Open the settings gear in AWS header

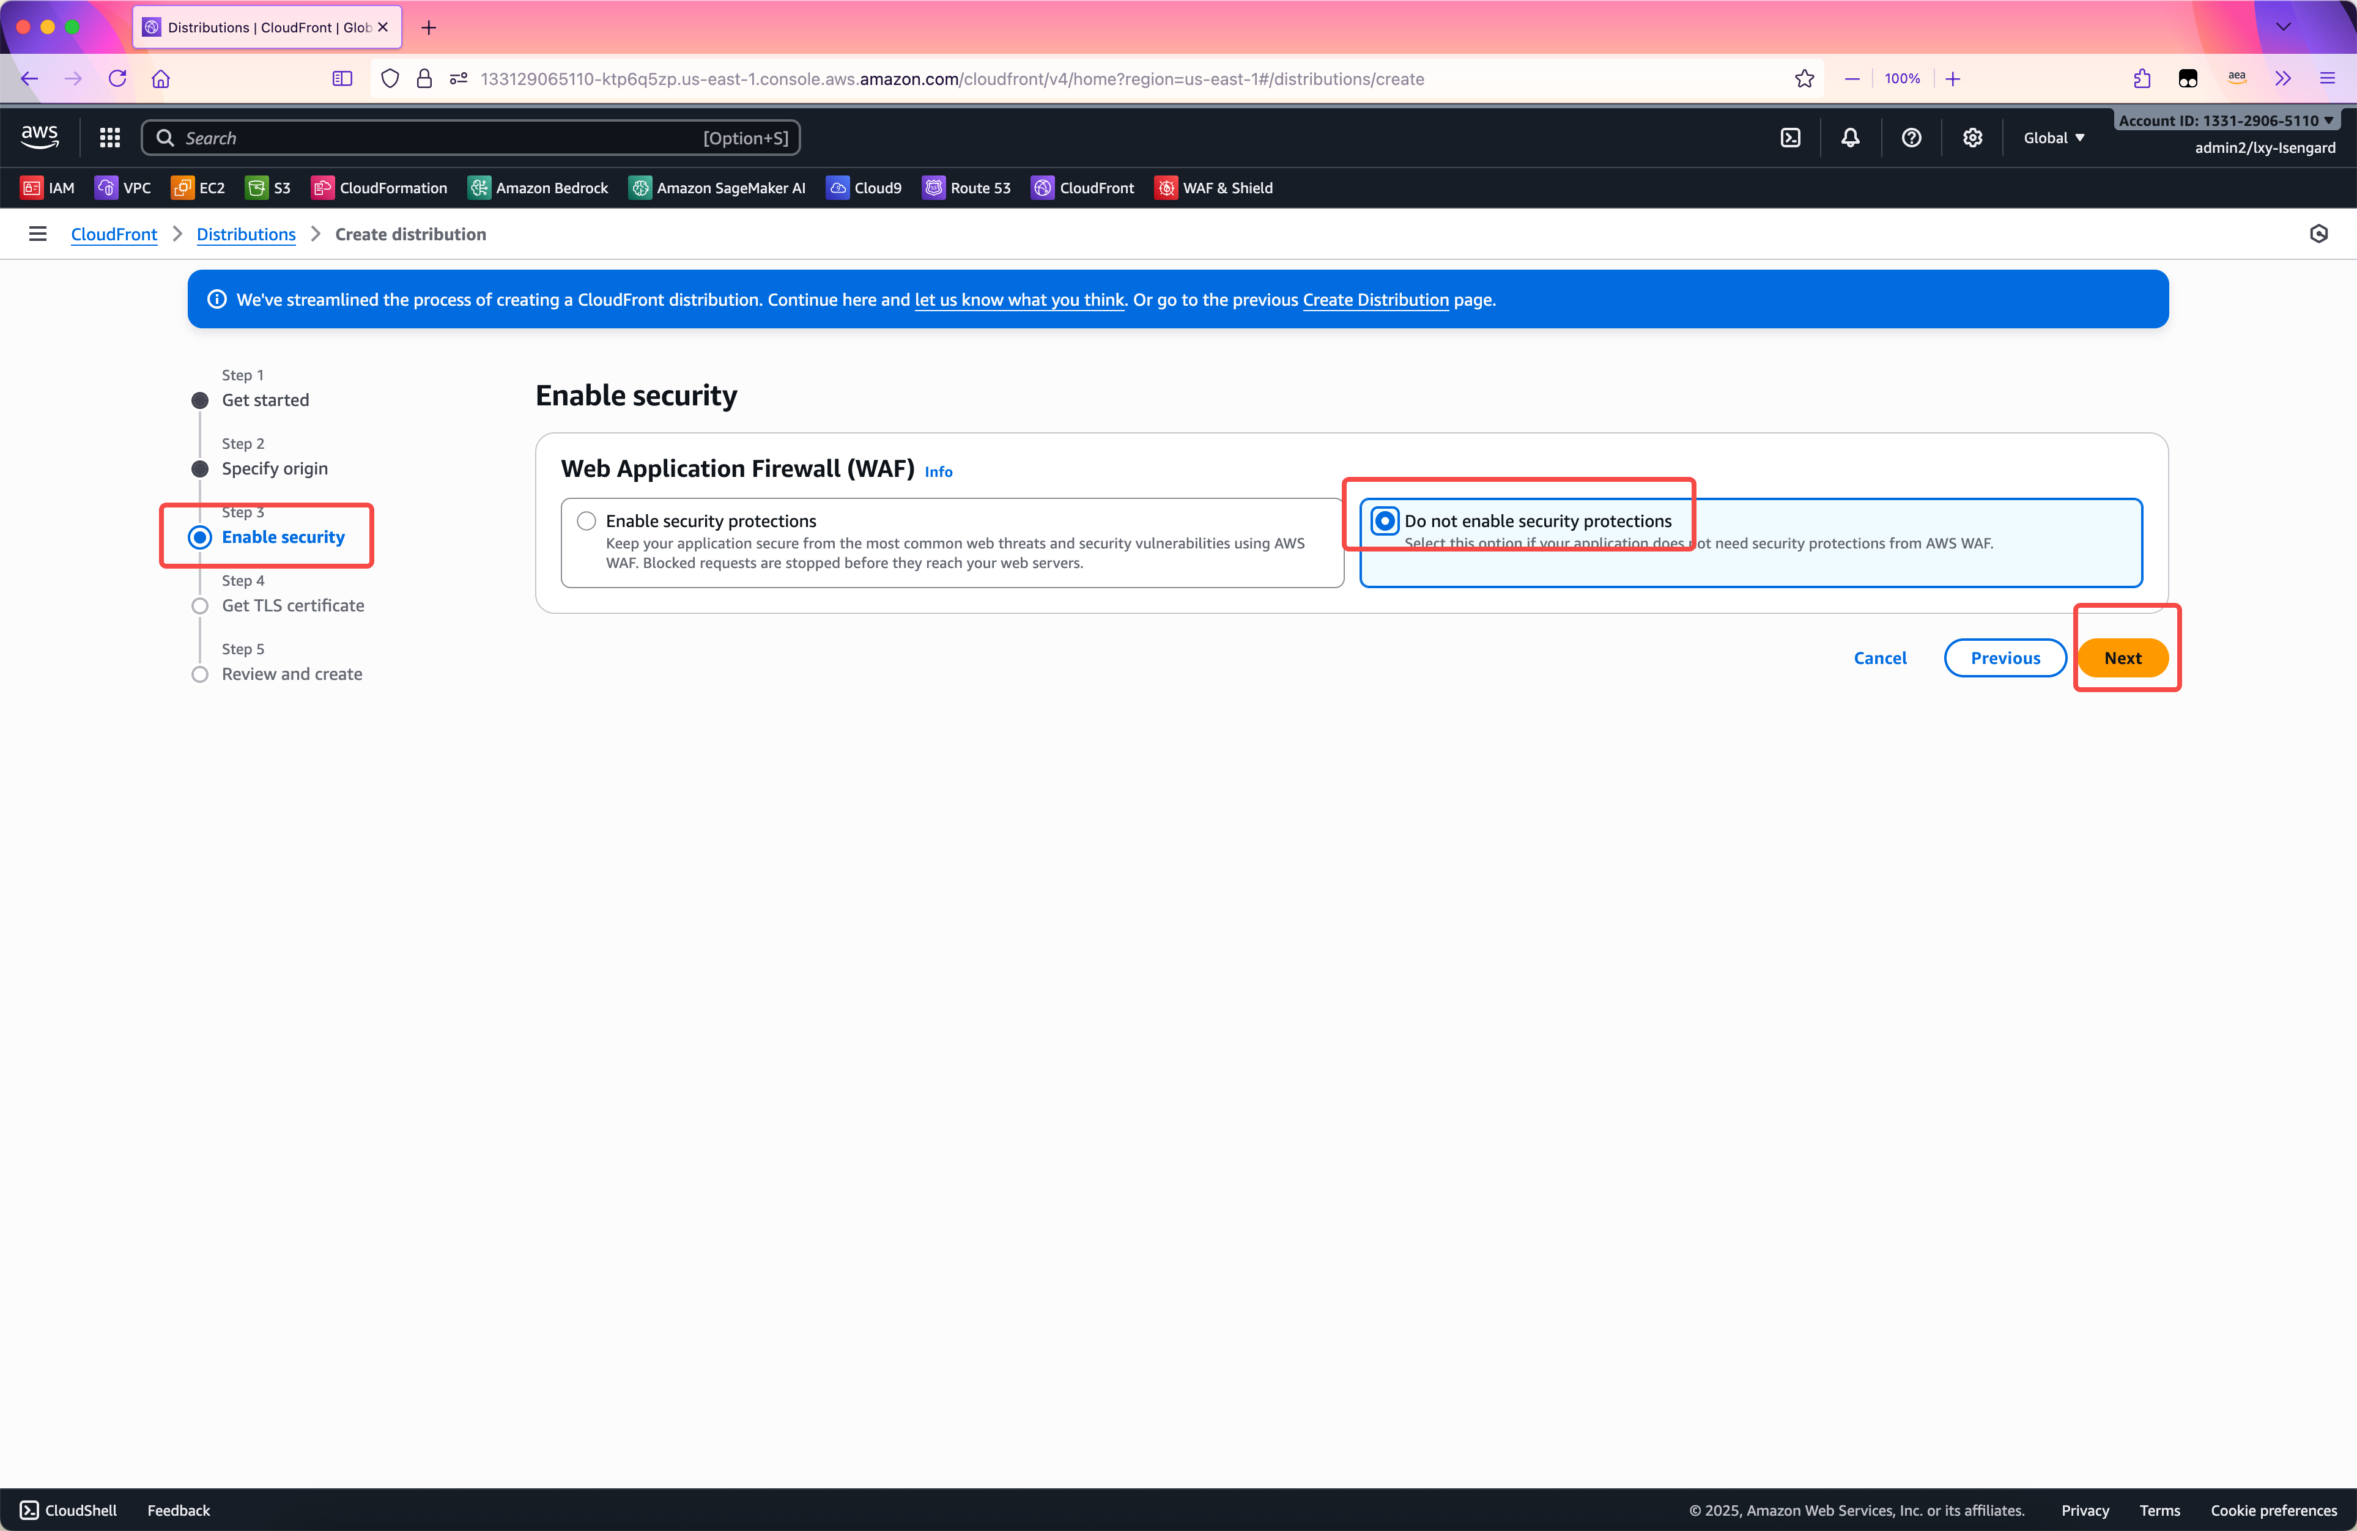(x=1973, y=138)
